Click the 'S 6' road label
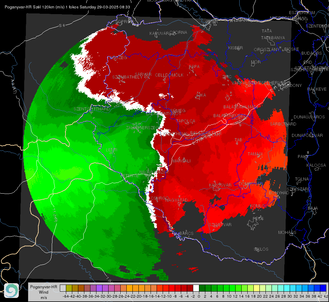Image resolution: width=329 pixels, height=302 pixels. pos(62,26)
